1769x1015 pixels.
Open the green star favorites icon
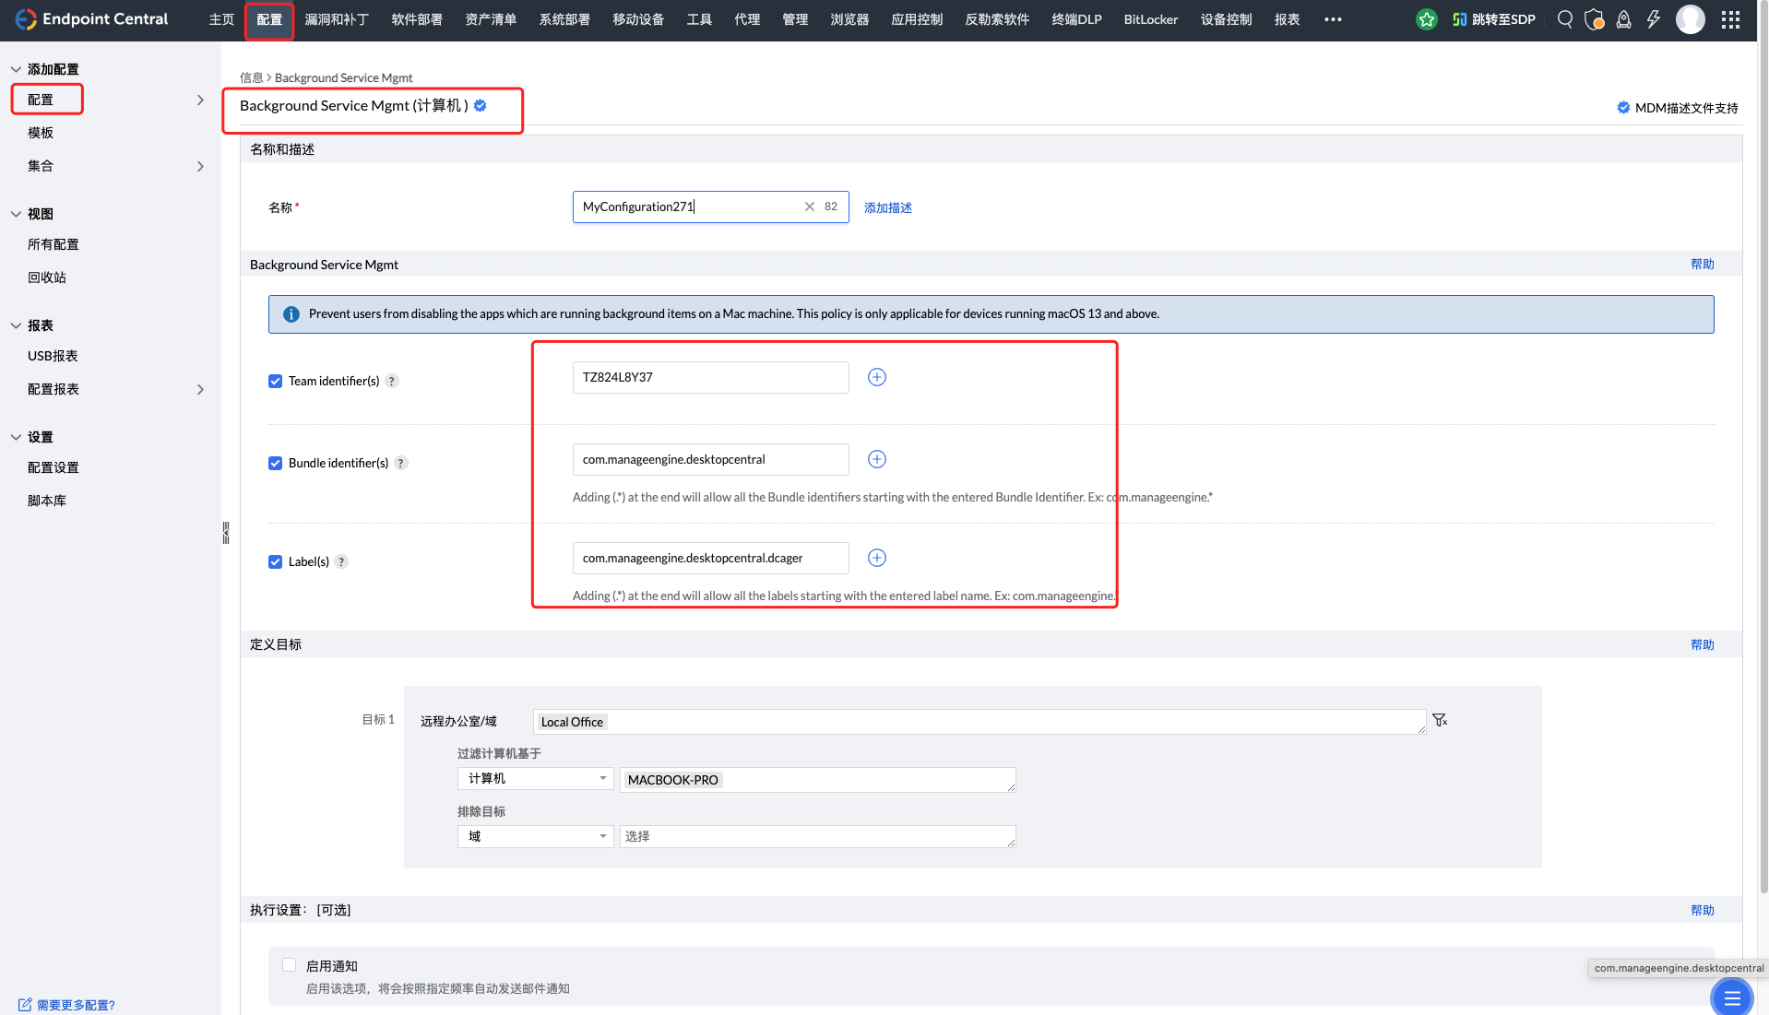[x=1427, y=19]
